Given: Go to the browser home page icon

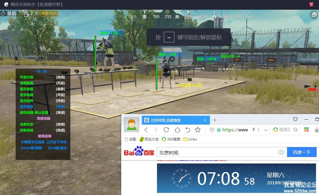Looking at the screenshot, I should coord(177,130).
